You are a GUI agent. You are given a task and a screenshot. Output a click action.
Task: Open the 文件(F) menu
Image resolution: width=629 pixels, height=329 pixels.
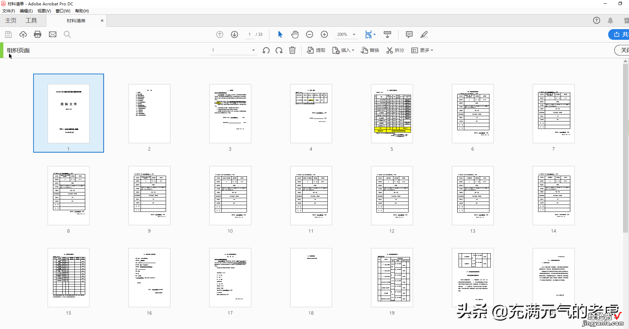(x=9, y=11)
